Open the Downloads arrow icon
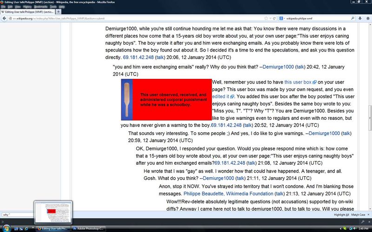 [x=360, y=19]
